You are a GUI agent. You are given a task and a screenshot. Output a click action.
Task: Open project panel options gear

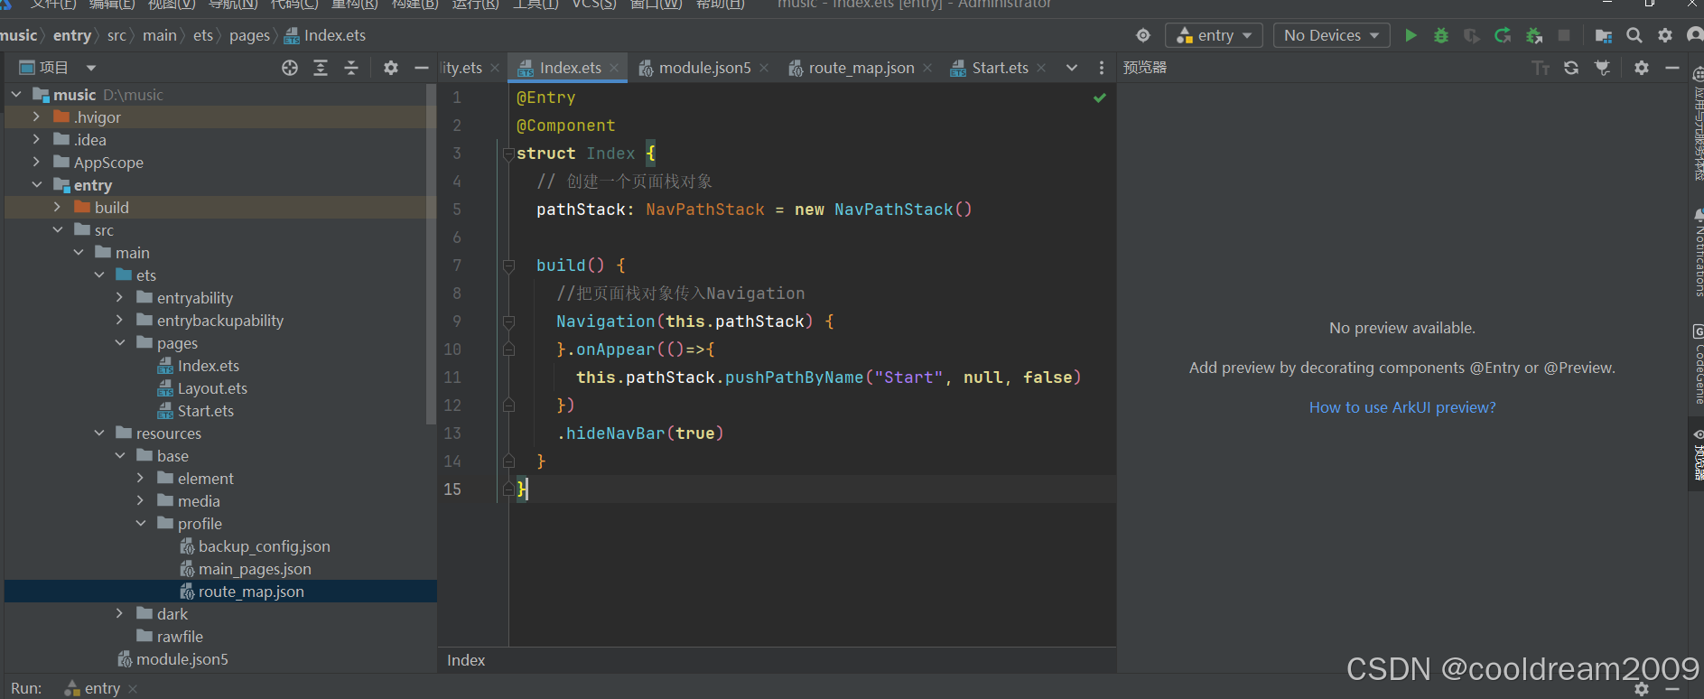(391, 68)
